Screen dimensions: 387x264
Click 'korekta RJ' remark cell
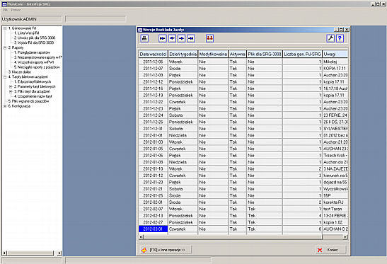(x=335, y=202)
